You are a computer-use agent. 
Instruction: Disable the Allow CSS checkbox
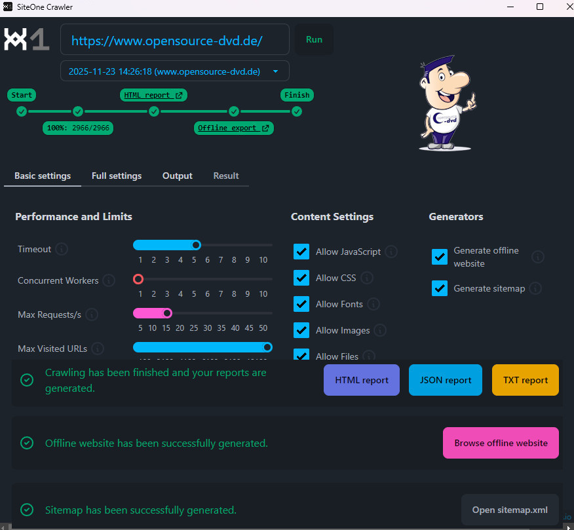coord(301,278)
